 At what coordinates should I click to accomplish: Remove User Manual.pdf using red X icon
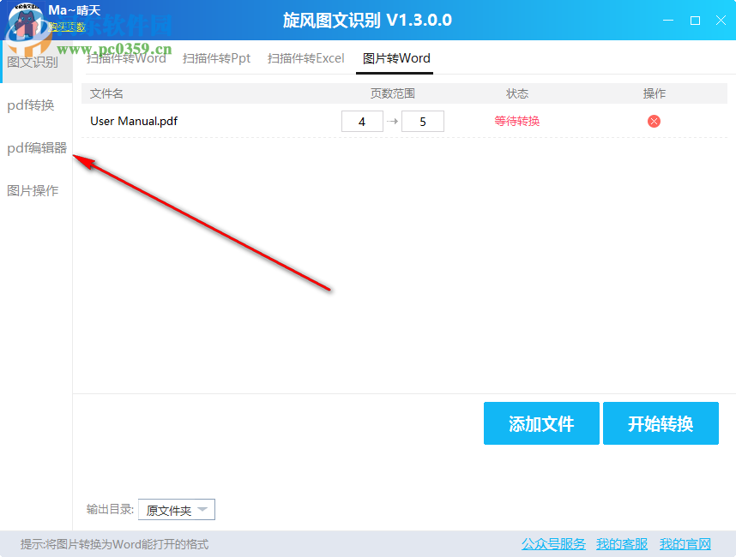[654, 121]
